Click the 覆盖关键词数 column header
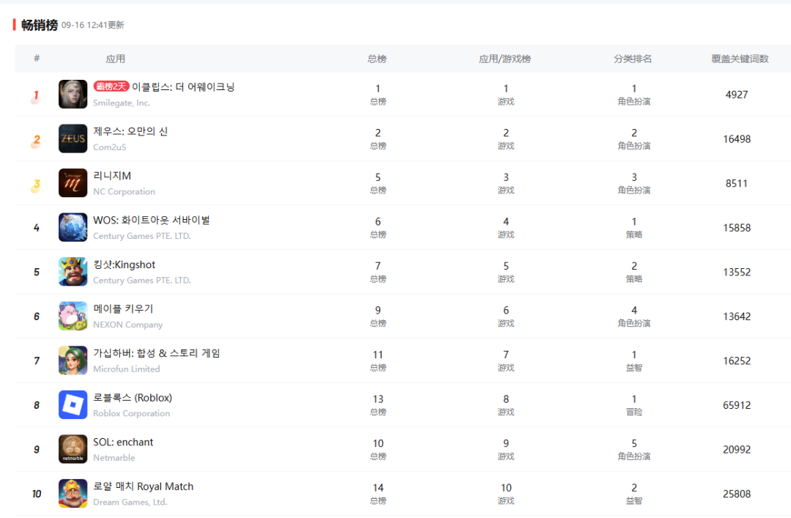Image resolution: width=791 pixels, height=518 pixels. (740, 59)
